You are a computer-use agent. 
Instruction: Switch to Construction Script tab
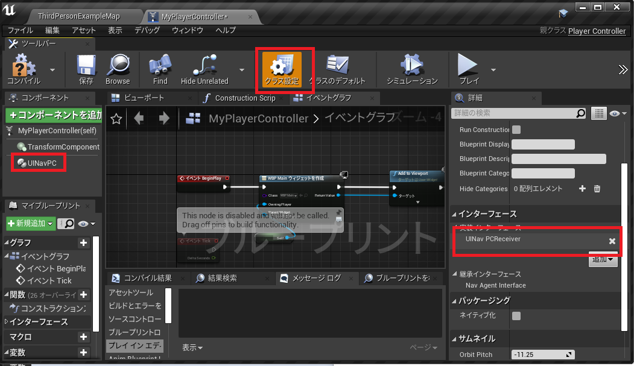pyautogui.click(x=245, y=98)
